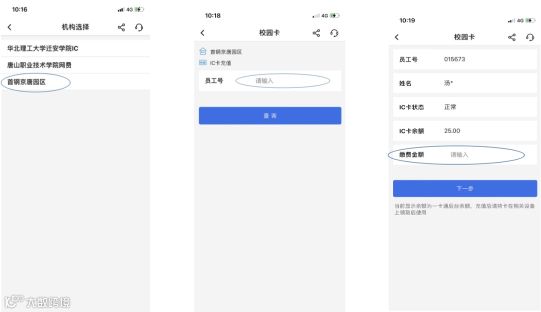This screenshot has height=312, width=541.
Task: Open headset support on the 10:18 校园卡 screen
Action: pyautogui.click(x=334, y=32)
